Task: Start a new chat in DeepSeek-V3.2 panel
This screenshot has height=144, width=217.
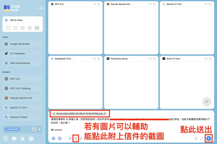Action: (99, 59)
